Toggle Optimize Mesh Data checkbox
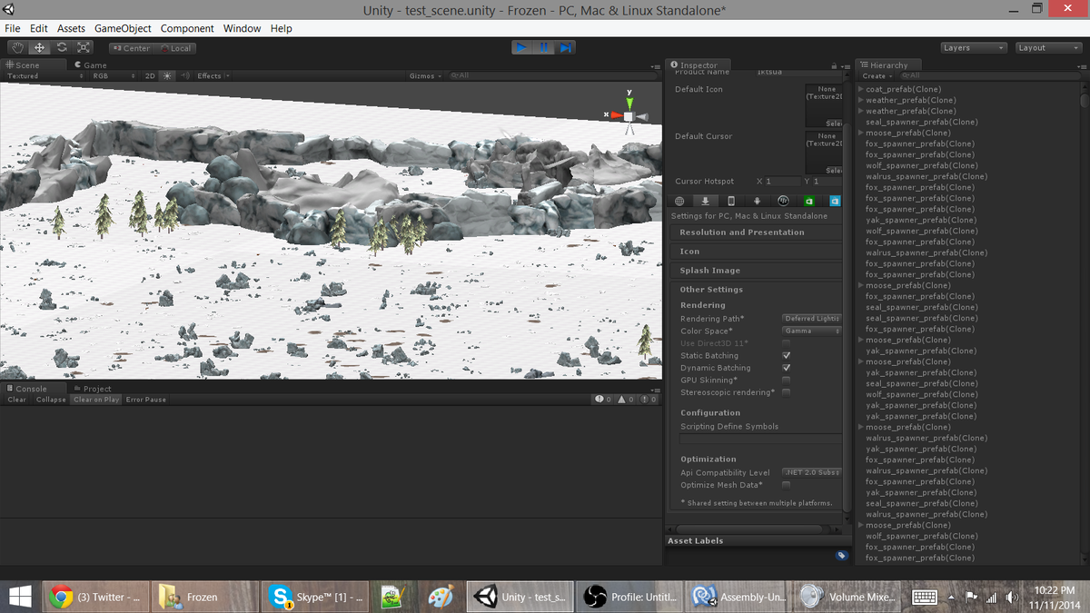This screenshot has width=1090, height=613. point(787,485)
